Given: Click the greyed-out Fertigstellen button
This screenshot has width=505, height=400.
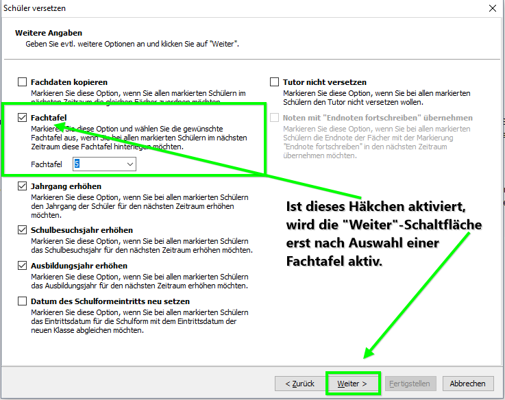Looking at the screenshot, I should point(410,384).
